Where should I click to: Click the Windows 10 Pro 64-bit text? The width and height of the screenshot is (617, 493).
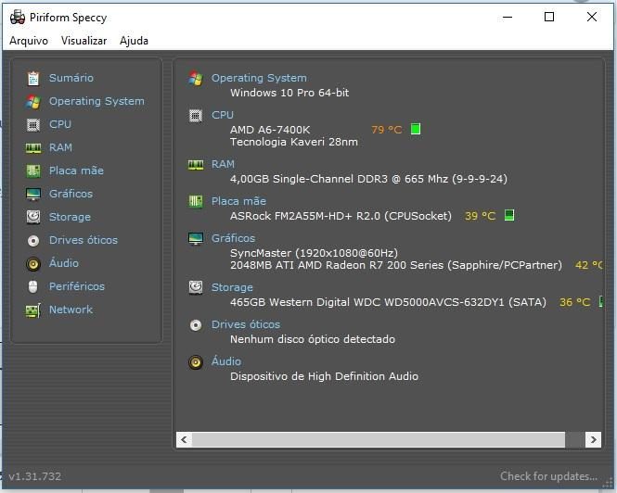(x=289, y=93)
